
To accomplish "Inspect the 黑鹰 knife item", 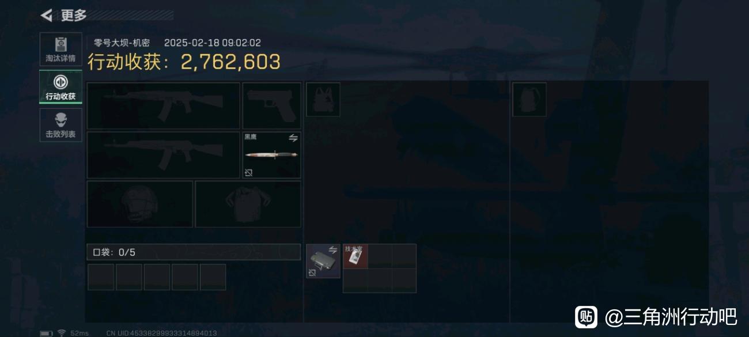I will (x=271, y=155).
